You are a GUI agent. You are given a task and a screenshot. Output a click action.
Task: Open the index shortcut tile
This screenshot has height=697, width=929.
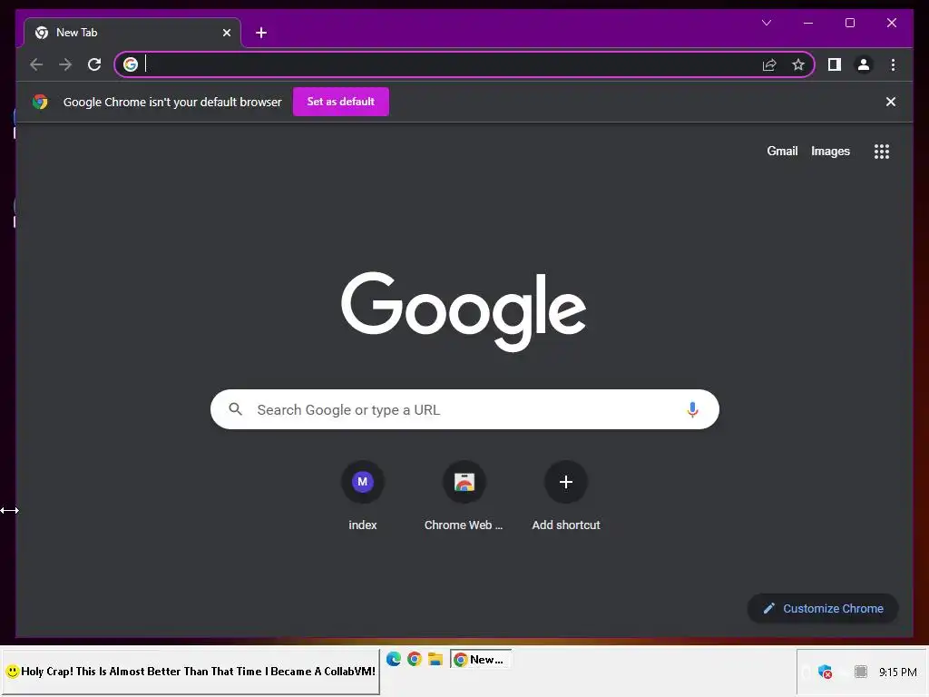[363, 496]
